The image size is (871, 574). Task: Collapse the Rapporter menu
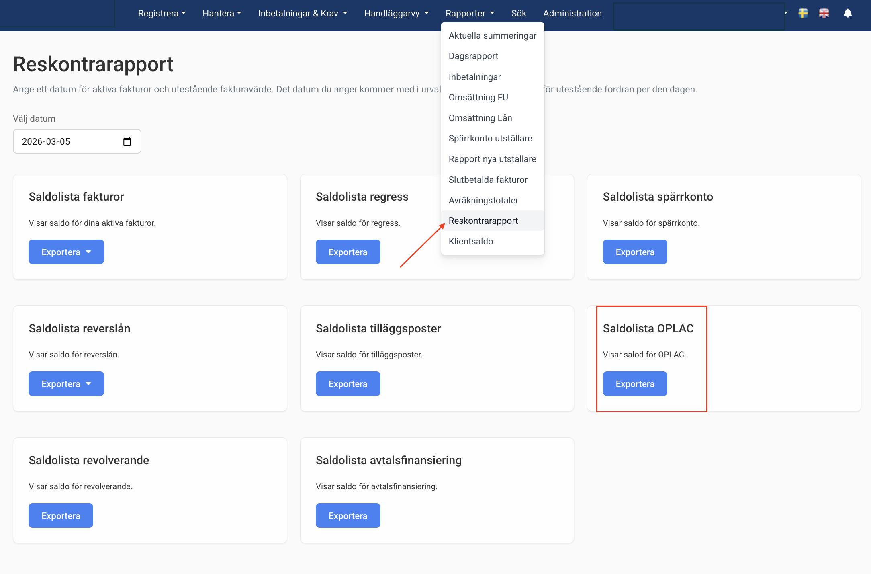470,13
